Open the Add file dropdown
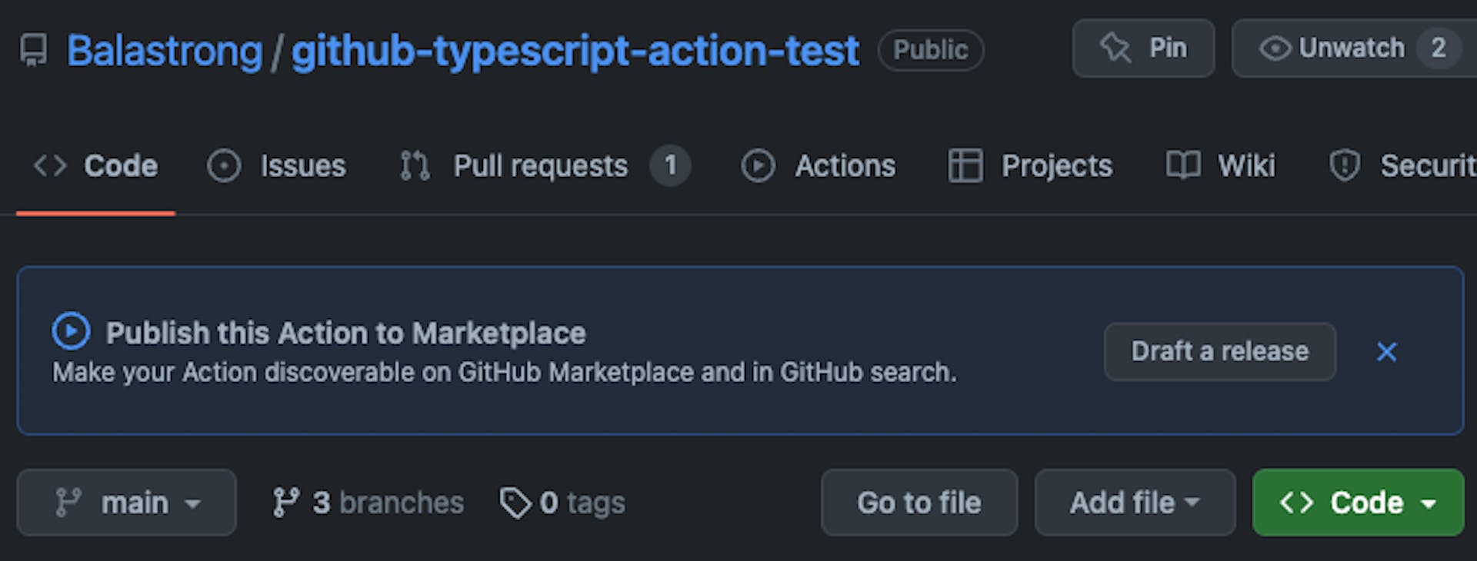 1135,503
